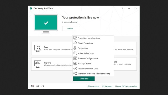Open settings with the gear icon

pyautogui.click(x=38, y=86)
